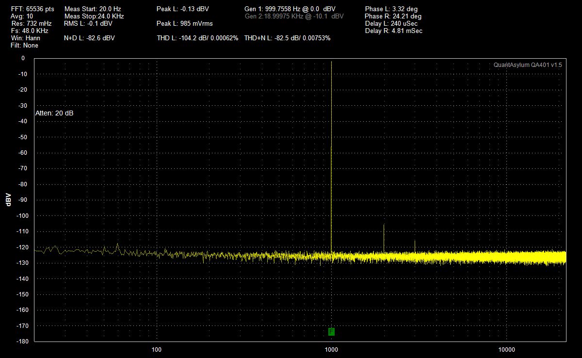Click the 'THD+N L: -82.5 dB/ 0.00753%' value
582x358 pixels.
tap(288, 38)
